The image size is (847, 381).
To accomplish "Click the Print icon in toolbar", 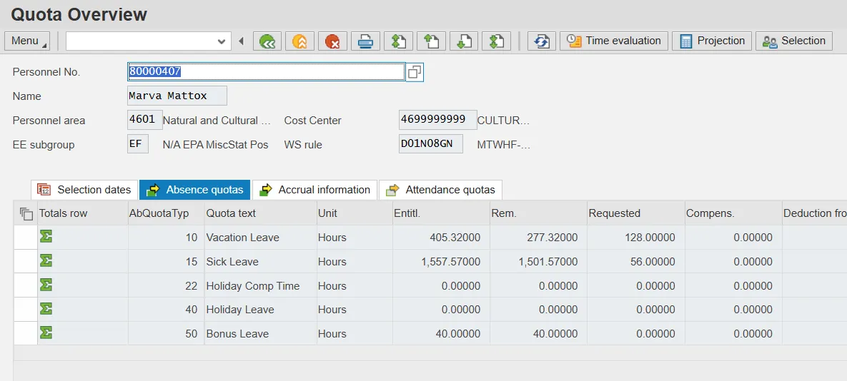I will (x=365, y=41).
